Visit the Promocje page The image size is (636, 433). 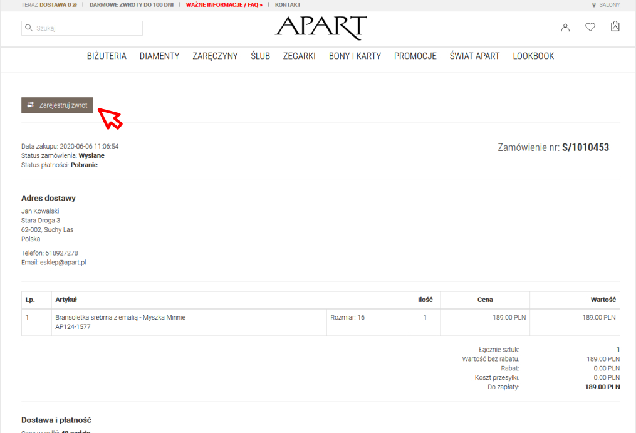click(415, 56)
